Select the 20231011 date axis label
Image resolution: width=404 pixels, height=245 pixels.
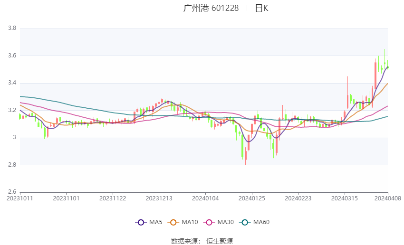tap(20, 198)
